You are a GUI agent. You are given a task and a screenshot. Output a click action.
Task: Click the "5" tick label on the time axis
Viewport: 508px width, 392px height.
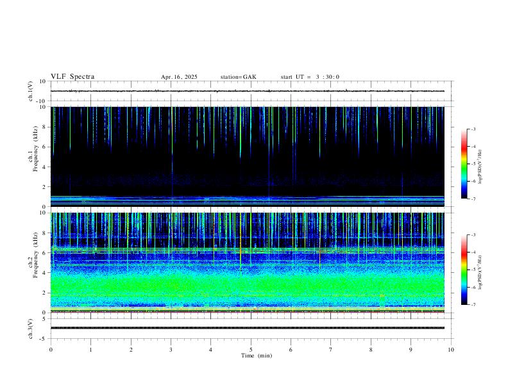[x=251, y=350]
